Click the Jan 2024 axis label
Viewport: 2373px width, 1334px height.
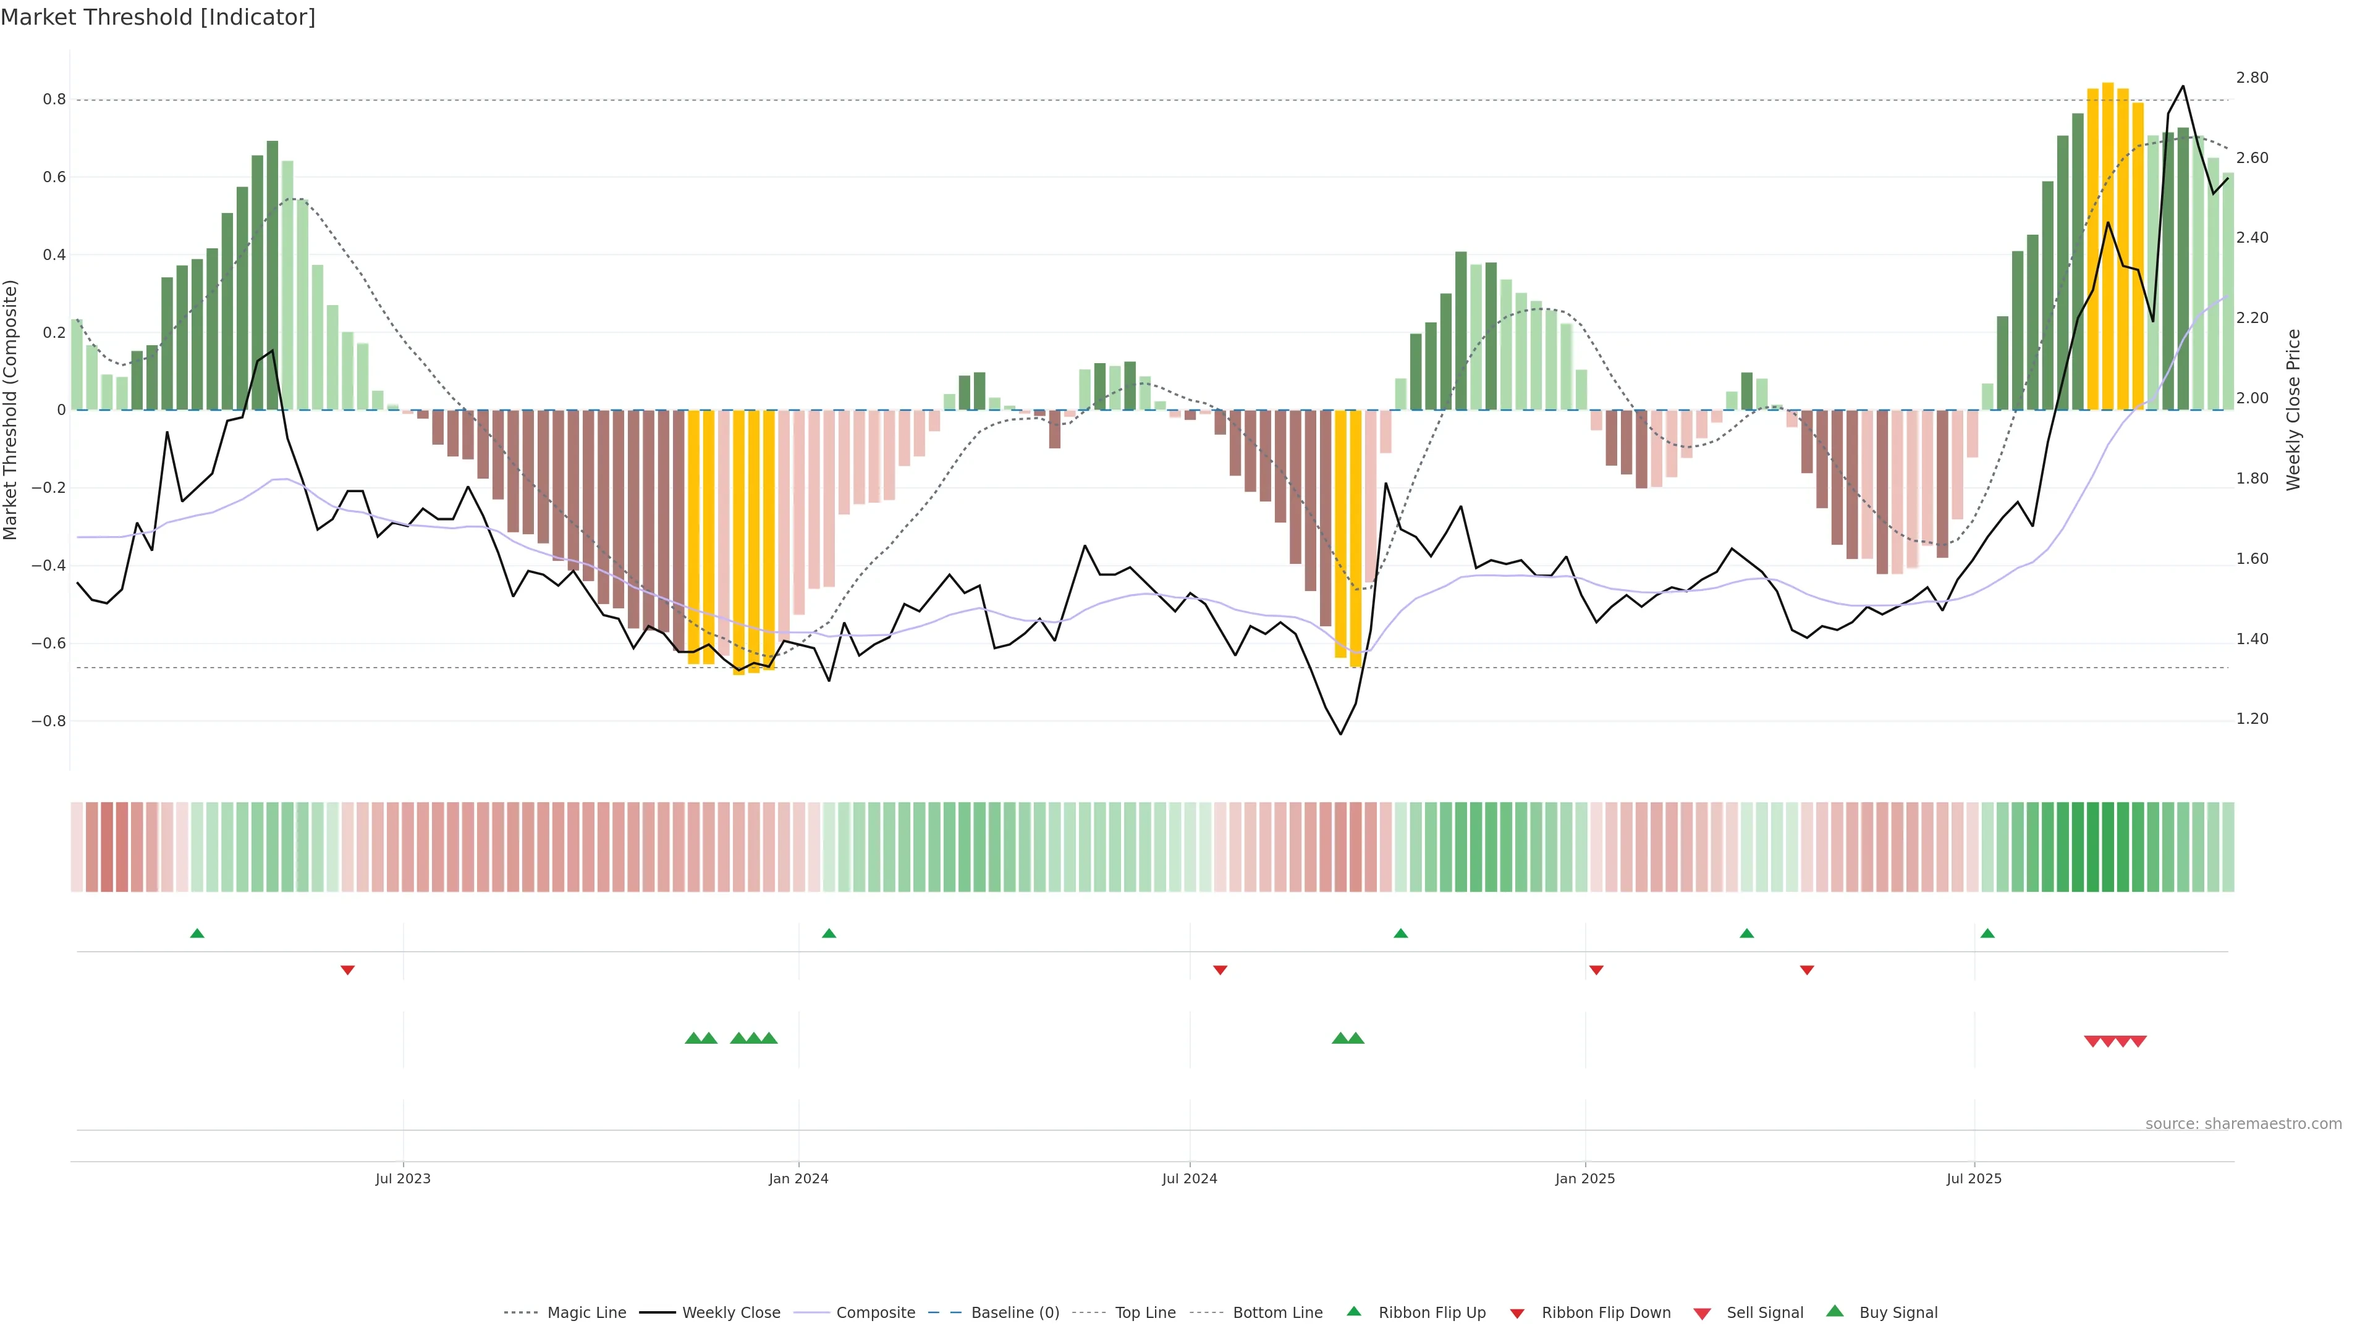pos(798,1178)
